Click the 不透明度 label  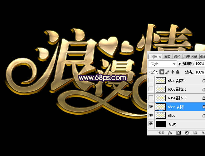(186, 64)
